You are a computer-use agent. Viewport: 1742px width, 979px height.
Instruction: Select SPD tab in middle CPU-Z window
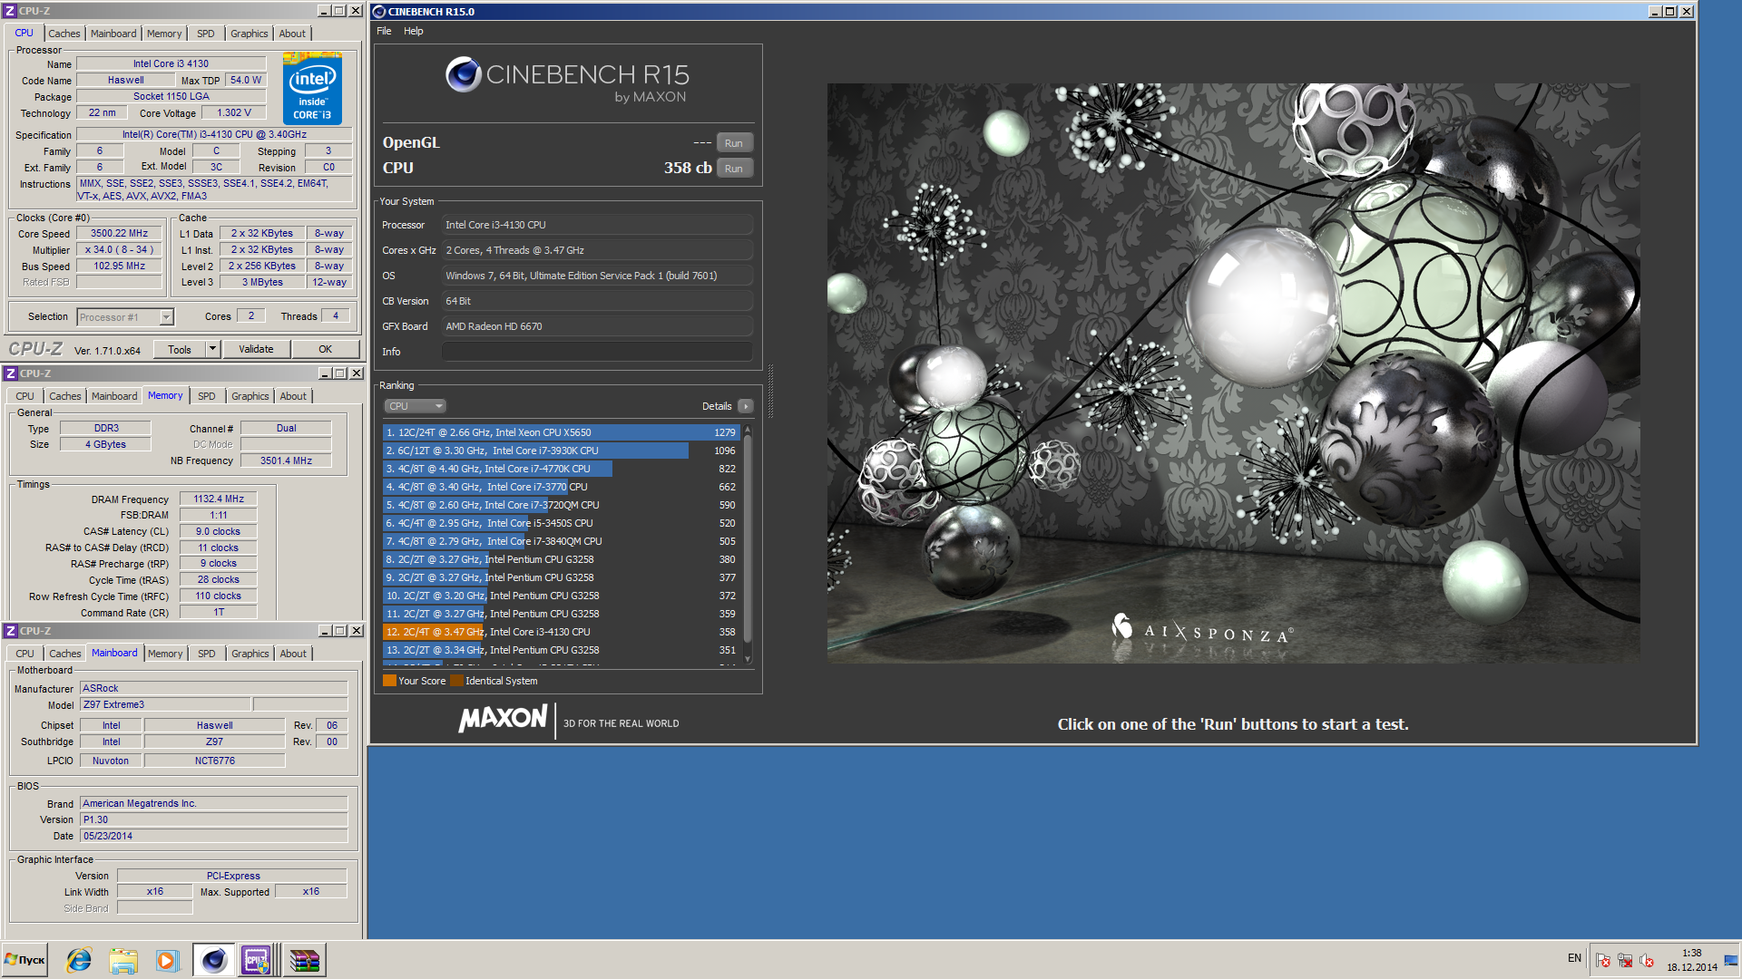tap(207, 396)
